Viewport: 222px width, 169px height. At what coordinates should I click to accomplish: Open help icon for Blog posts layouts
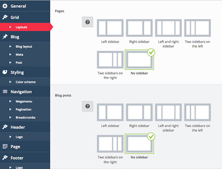coord(87,106)
